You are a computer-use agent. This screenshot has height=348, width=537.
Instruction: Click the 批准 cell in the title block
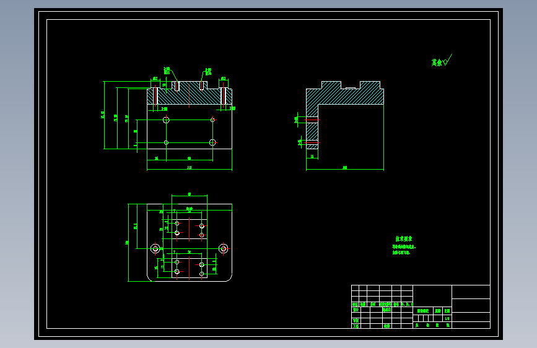[x=386, y=326]
